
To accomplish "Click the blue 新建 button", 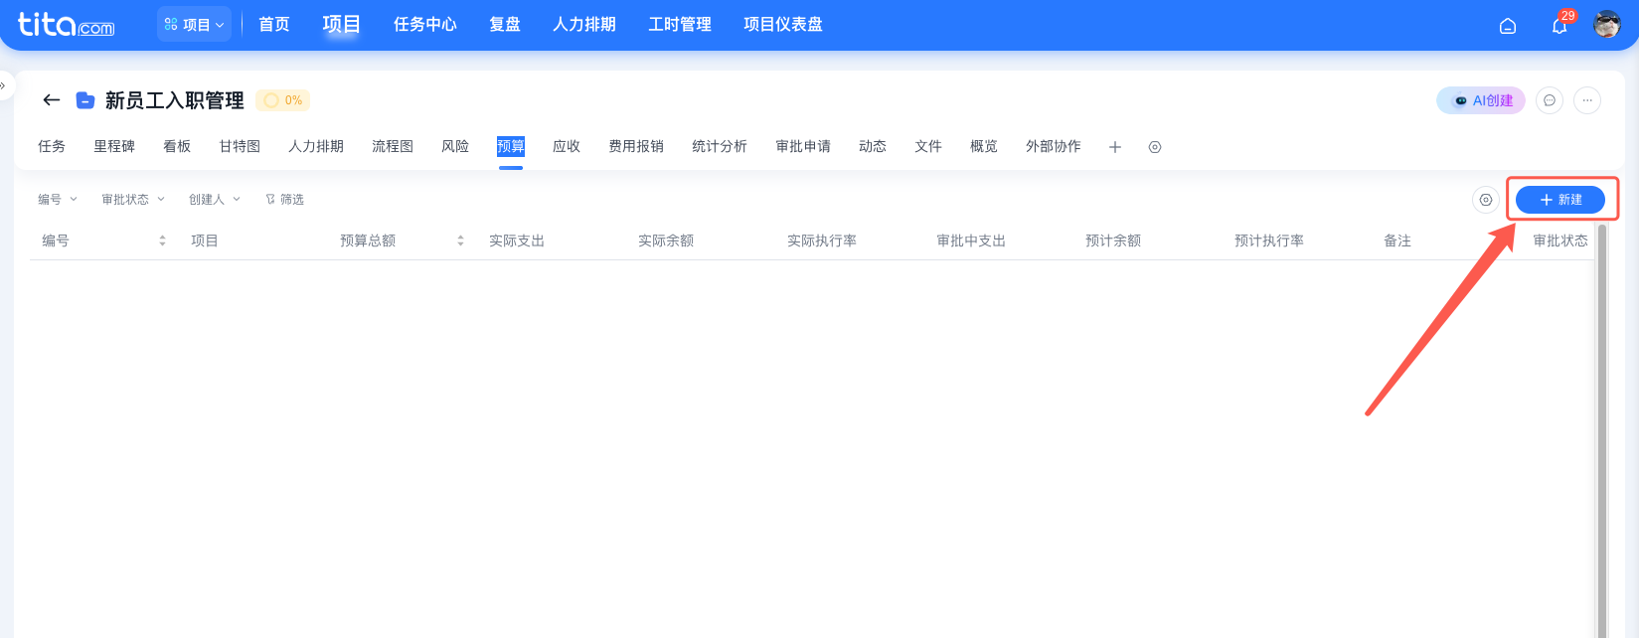I will pos(1560,200).
